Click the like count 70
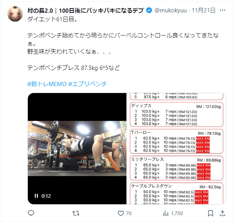Image resolution: width=234 pixels, height=222 pixels. (129, 214)
